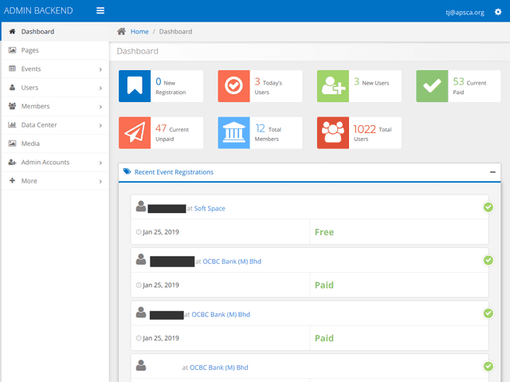The height and width of the screenshot is (382, 510).
Task: Click the Total Users group icon
Action: pos(333,133)
